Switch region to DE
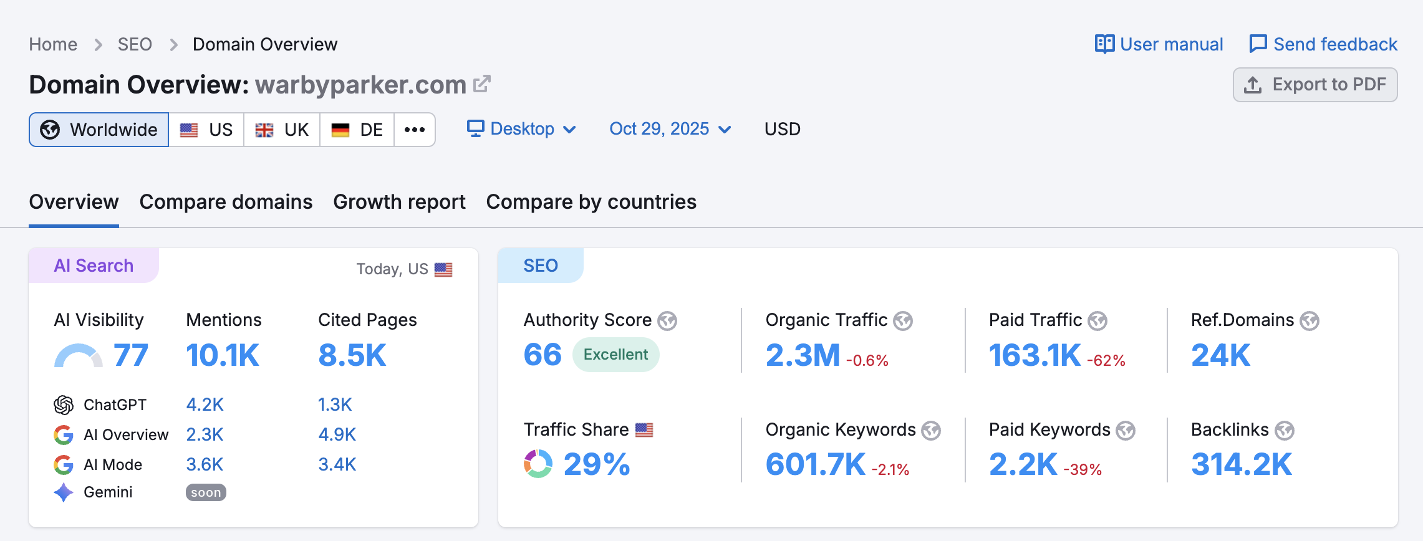The image size is (1423, 541). tap(357, 130)
